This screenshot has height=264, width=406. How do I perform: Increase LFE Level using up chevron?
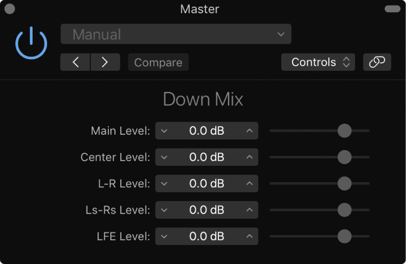(x=249, y=237)
